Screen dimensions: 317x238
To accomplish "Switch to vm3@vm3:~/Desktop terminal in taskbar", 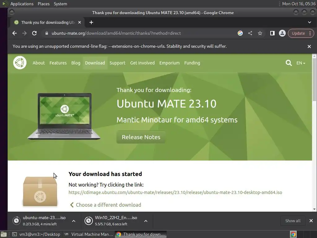I will pos(37,234).
